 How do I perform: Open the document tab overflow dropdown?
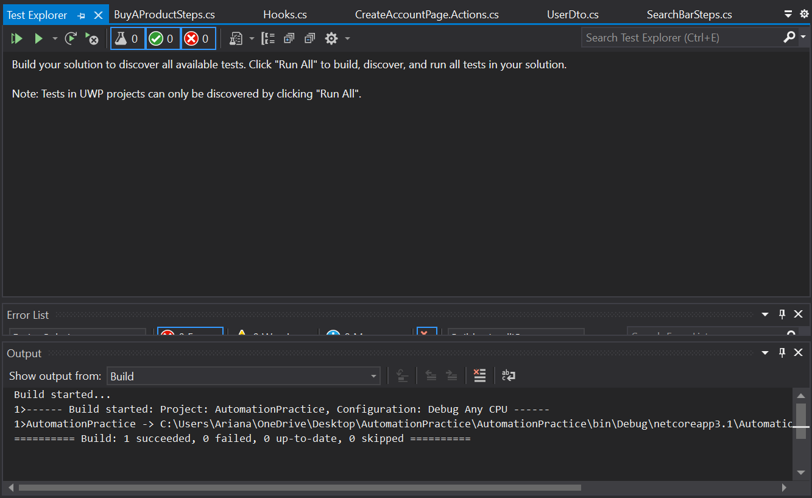pyautogui.click(x=788, y=14)
